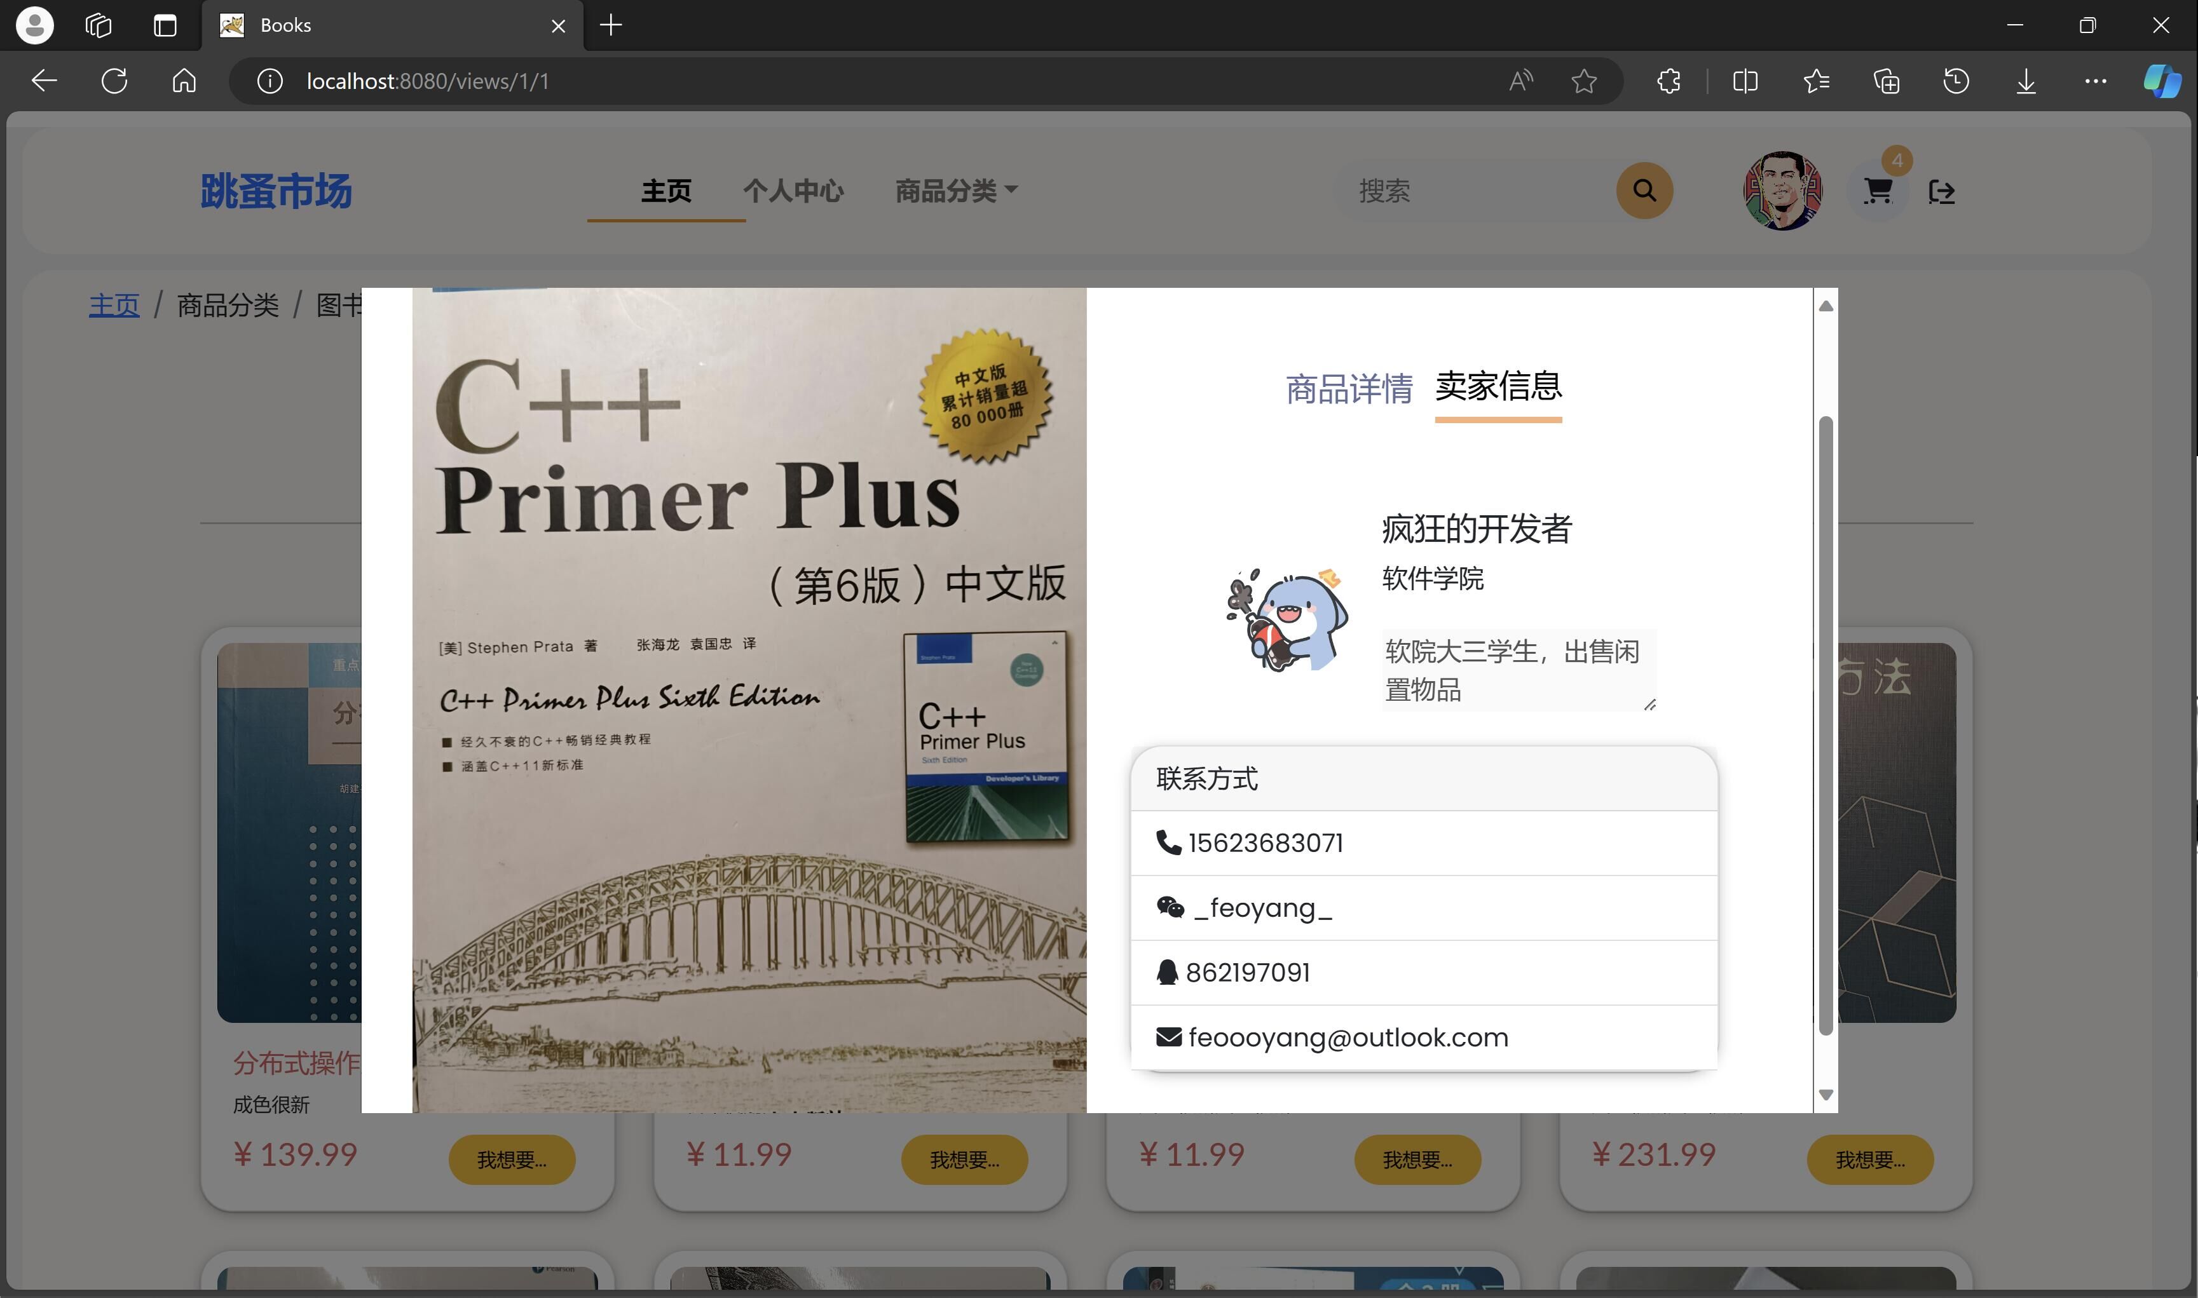Expand the 商品分类 dropdown menu
The image size is (2198, 1298).
[x=955, y=190]
